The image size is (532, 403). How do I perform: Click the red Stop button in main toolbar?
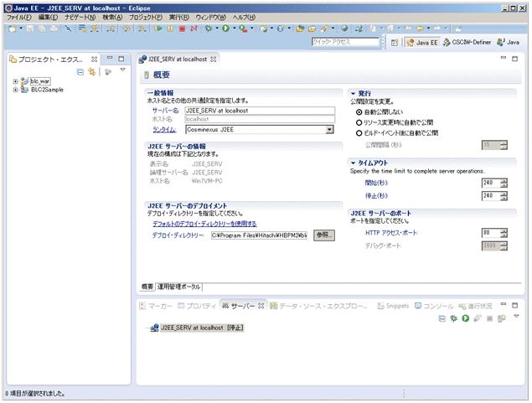click(x=183, y=28)
